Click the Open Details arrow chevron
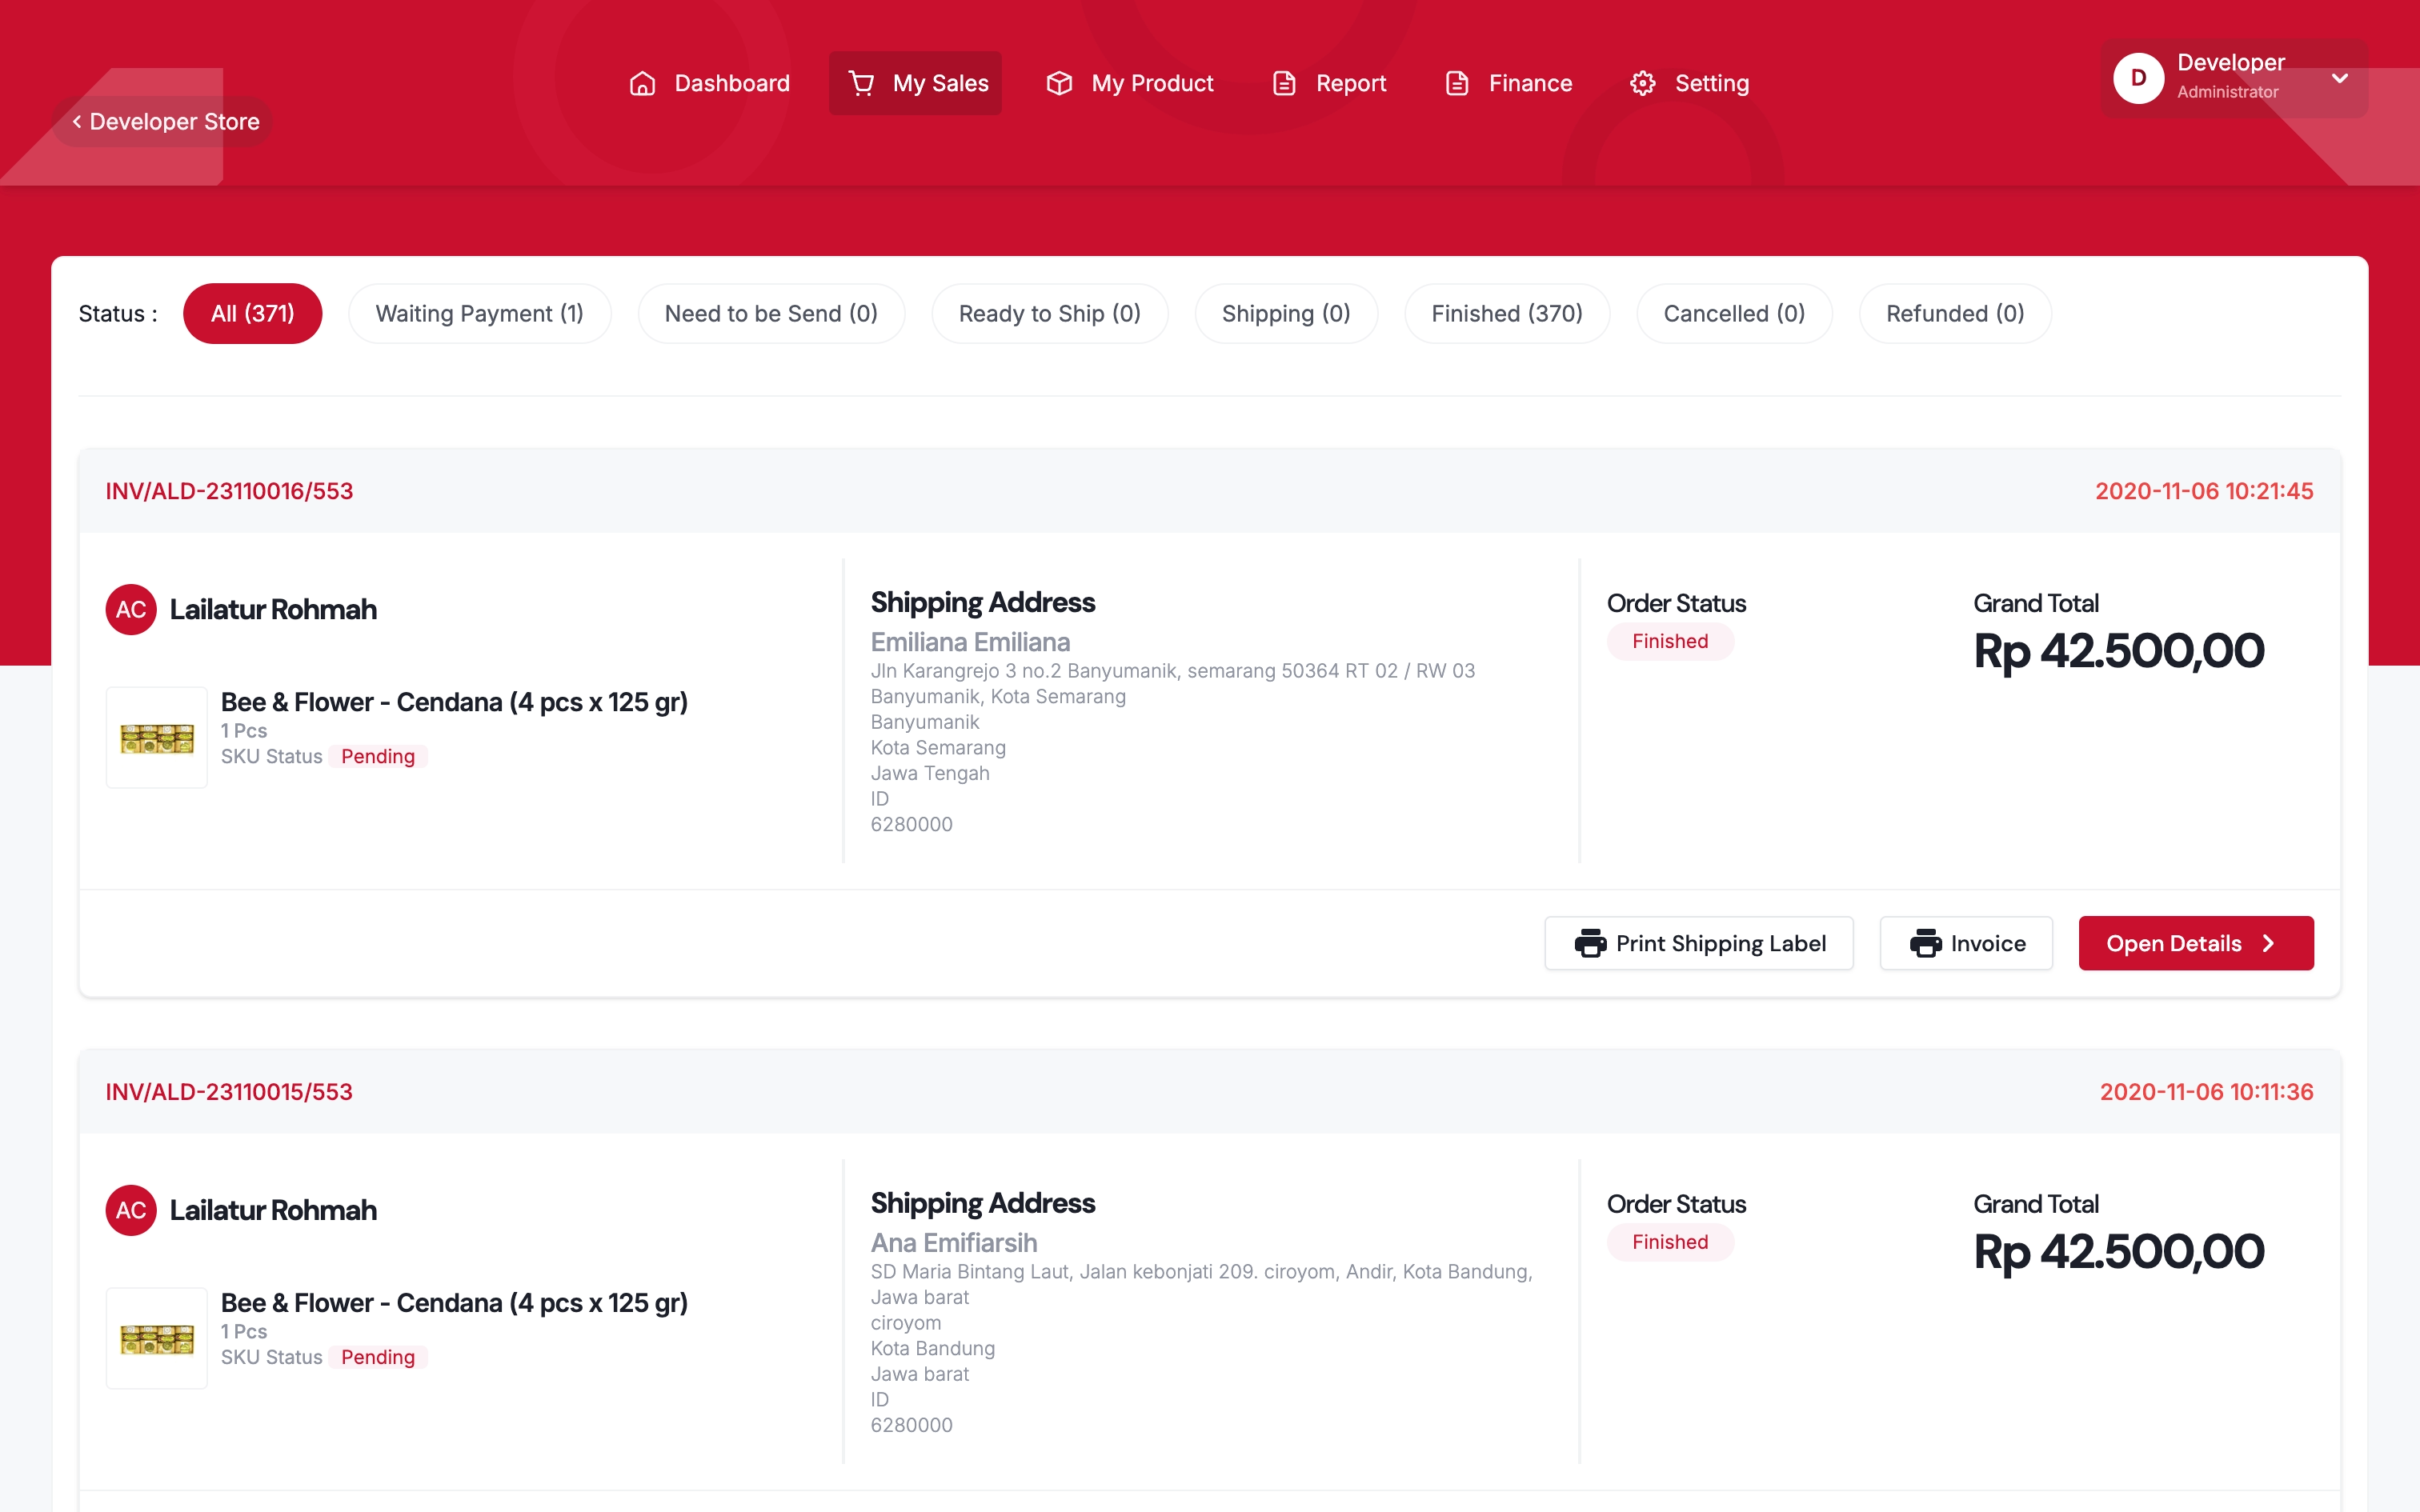Image resolution: width=2420 pixels, height=1512 pixels. click(2268, 943)
